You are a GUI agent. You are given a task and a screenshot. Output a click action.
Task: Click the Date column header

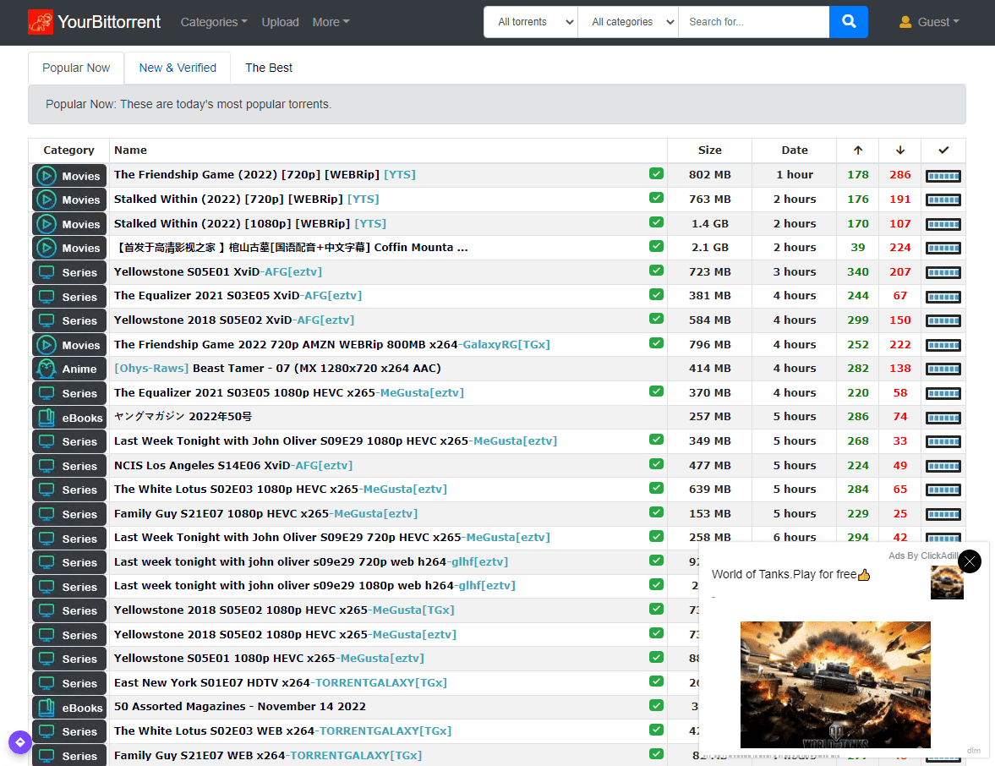(795, 150)
